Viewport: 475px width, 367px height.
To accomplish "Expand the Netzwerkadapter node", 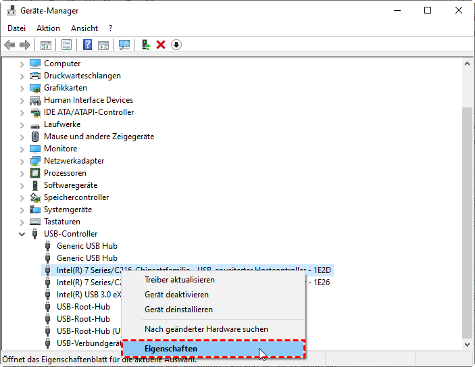I will (x=22, y=162).
